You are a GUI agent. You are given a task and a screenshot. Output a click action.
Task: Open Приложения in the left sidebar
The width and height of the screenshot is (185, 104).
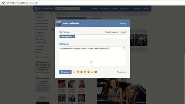pyautogui.click(x=39, y=47)
